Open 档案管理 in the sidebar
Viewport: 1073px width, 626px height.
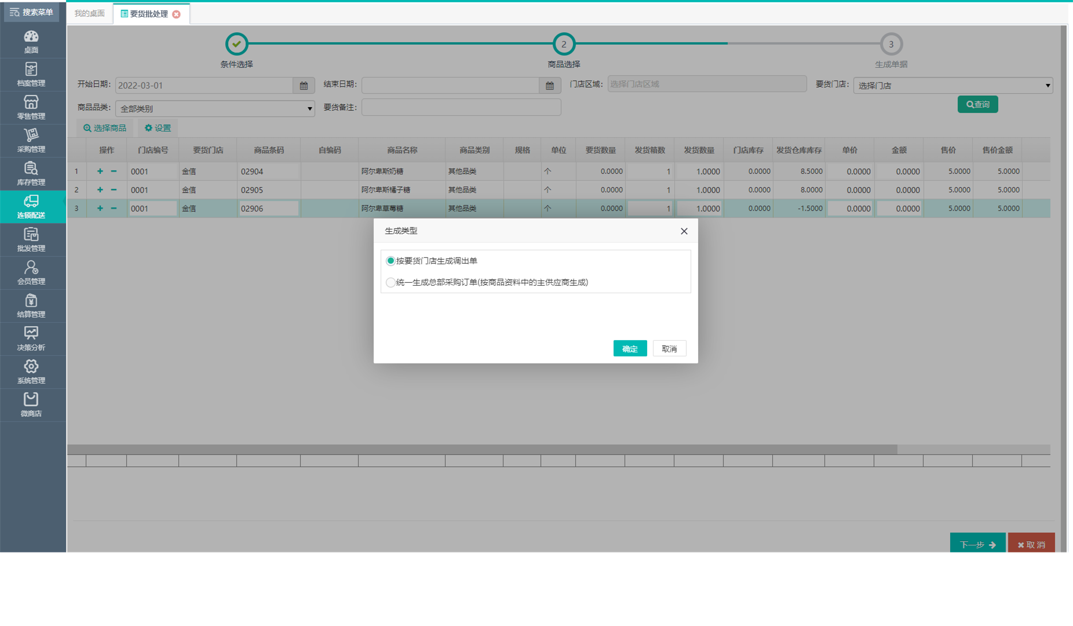[x=31, y=75]
